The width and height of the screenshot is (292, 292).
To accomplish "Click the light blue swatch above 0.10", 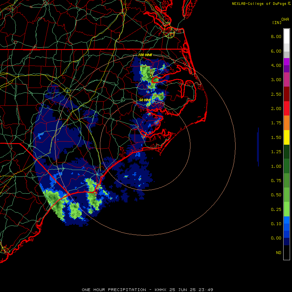I will tap(286, 220).
